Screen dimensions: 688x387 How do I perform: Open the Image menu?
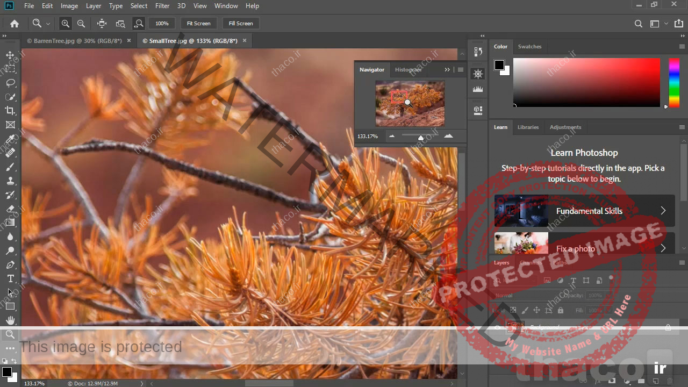pos(69,6)
